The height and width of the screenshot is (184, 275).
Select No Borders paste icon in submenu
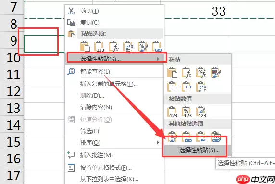click(x=172, y=87)
